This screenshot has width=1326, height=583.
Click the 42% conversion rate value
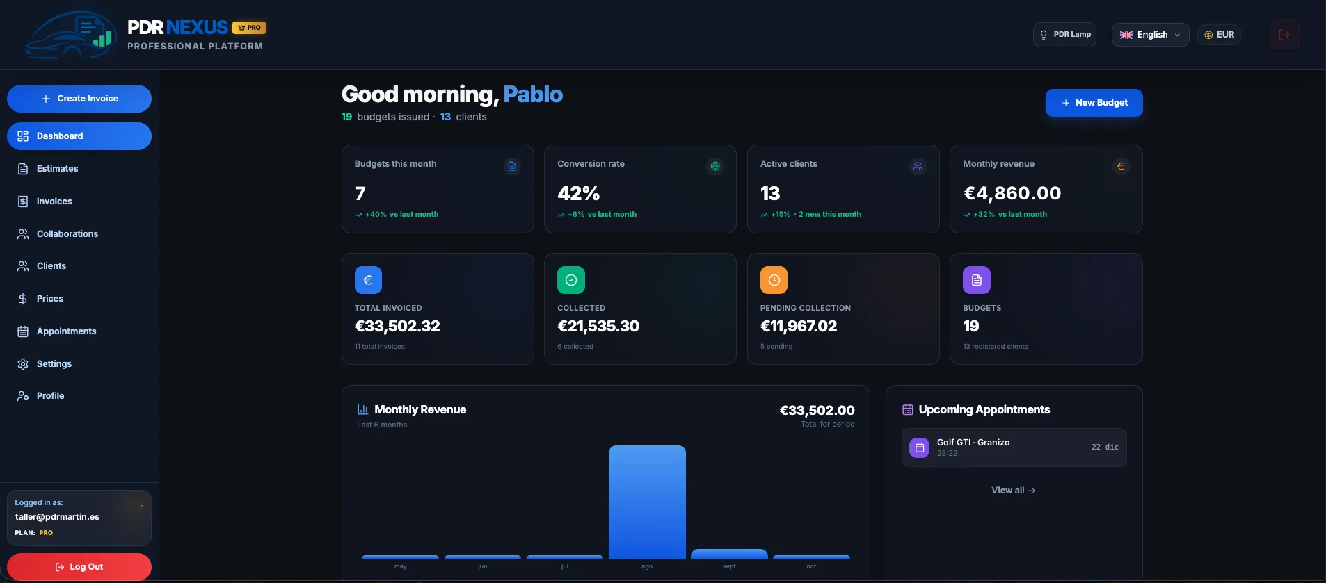(x=579, y=193)
